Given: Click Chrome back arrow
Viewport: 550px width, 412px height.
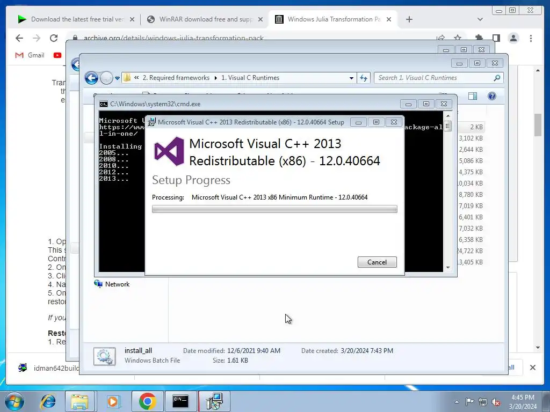Looking at the screenshot, I should coord(19,38).
